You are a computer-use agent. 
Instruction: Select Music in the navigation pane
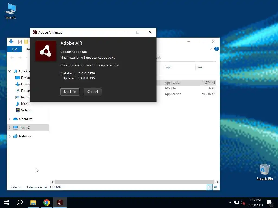pos(23,104)
